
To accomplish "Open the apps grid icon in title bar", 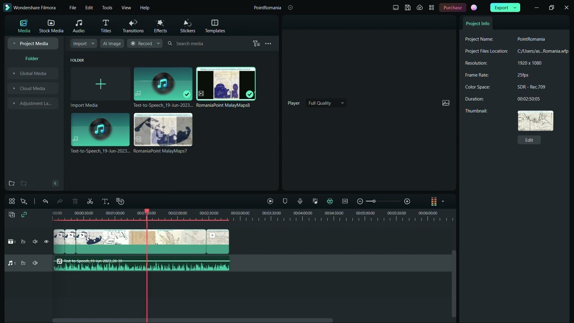I will [x=431, y=8].
